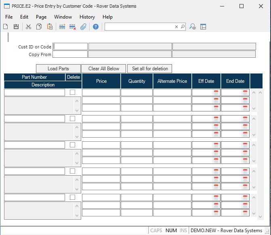Click the New record toolbar icon
Viewport: 271px width, 235px height.
click(6, 27)
